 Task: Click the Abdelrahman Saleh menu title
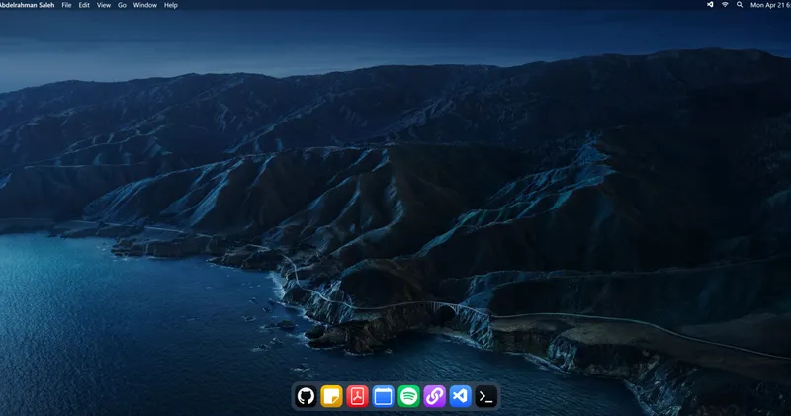27,5
